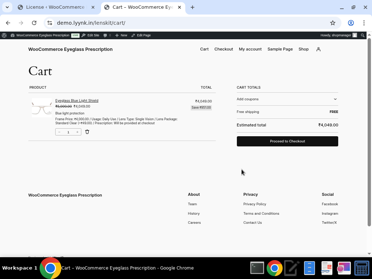The width and height of the screenshot is (372, 279).
Task: Go to the Shop menu item
Action: click(x=303, y=49)
